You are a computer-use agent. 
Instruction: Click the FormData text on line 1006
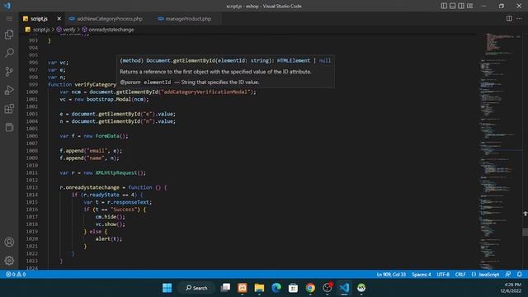tap(107, 136)
